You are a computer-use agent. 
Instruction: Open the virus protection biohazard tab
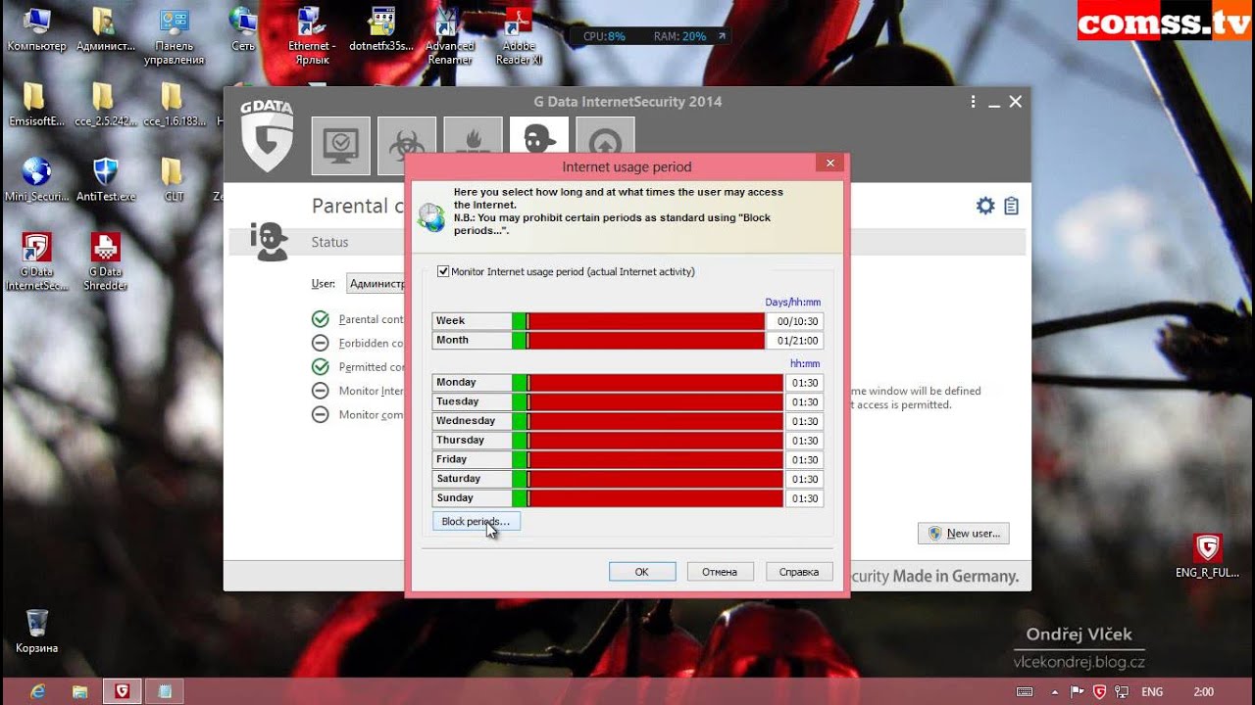click(x=407, y=145)
